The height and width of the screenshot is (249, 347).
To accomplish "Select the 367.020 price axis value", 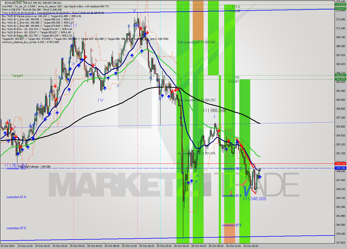I will (340, 55).
